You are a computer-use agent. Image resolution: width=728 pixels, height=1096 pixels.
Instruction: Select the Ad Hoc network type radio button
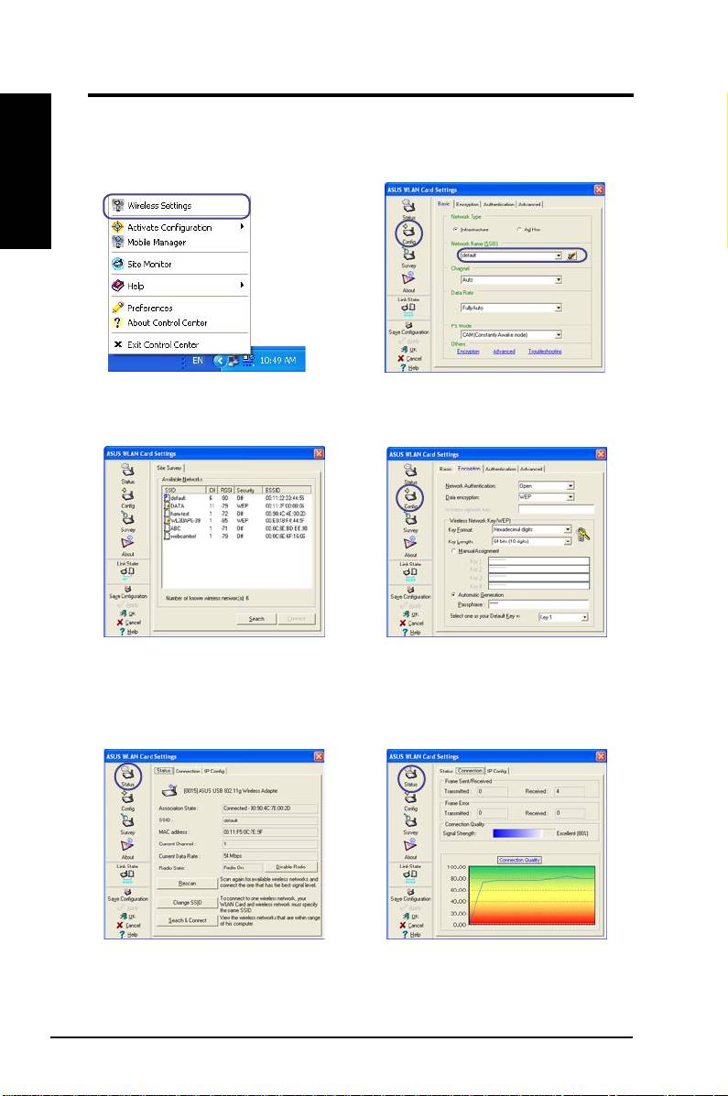[519, 229]
